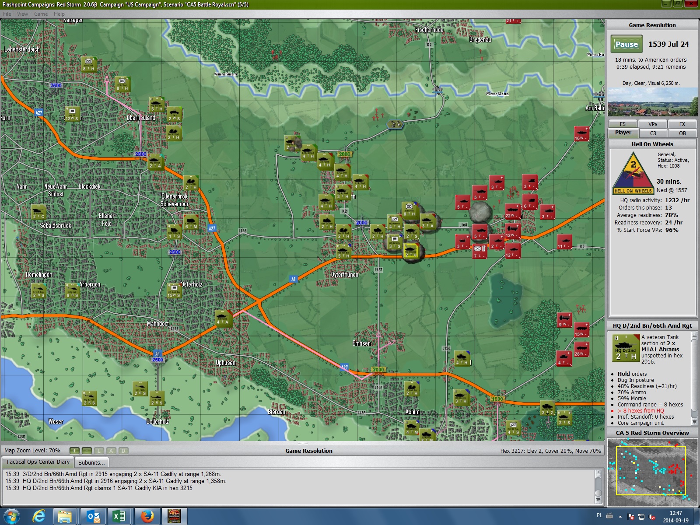The image size is (700, 525).
Task: Toggle the L map overlay button
Action: pyautogui.click(x=99, y=451)
